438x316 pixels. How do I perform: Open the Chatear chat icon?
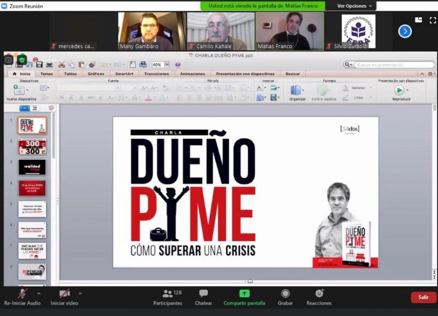(204, 293)
